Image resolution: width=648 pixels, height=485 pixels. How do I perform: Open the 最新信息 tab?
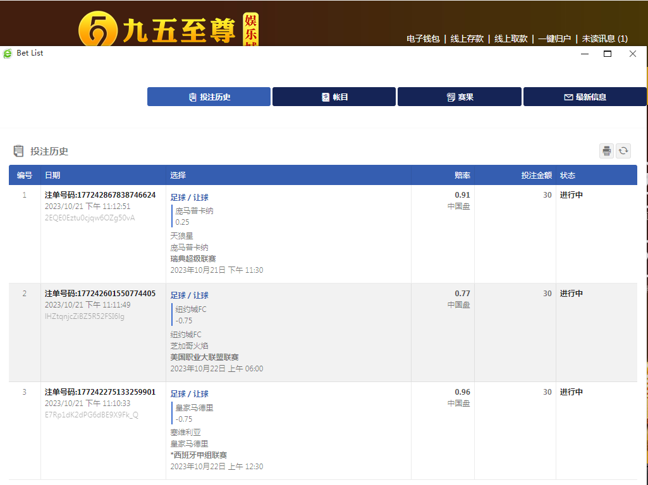[x=585, y=97]
